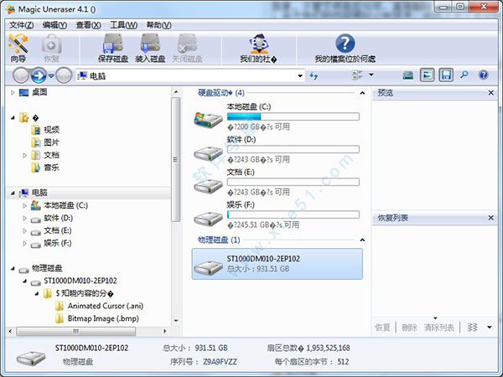Select Local Disk (C:) drive icon in main pane
503x377 pixels.
pyautogui.click(x=208, y=120)
